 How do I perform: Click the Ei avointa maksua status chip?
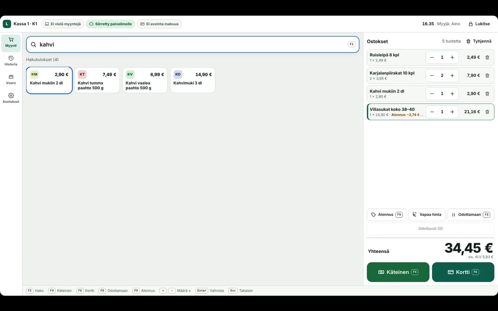click(x=159, y=24)
